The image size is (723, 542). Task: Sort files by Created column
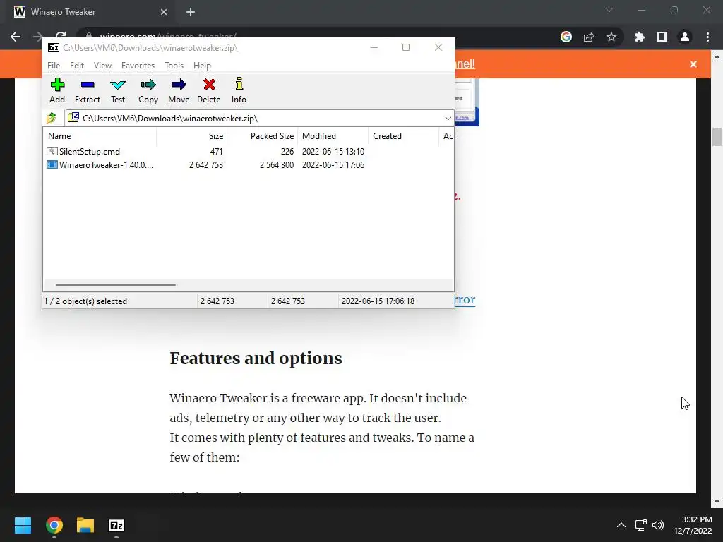point(403,136)
